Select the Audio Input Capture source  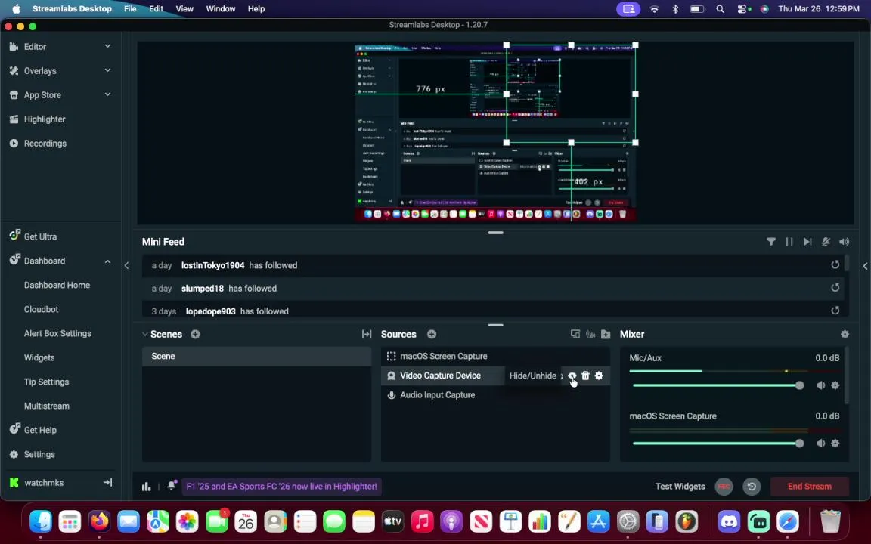(495, 394)
